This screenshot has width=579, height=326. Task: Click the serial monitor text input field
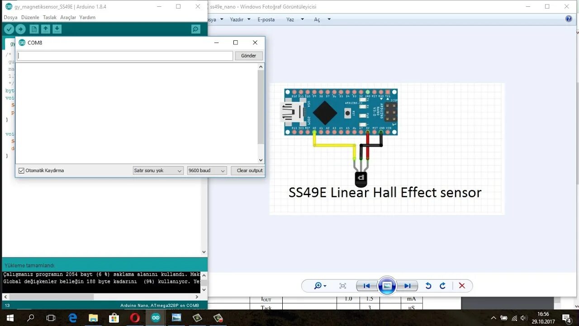click(x=125, y=56)
